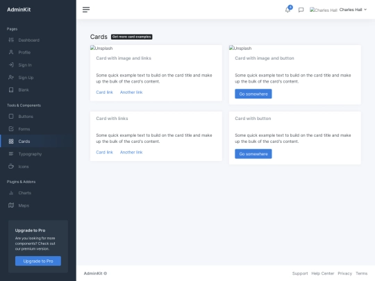The width and height of the screenshot is (375, 281).
Task: Open the Privacy footer link
Action: 344,273
